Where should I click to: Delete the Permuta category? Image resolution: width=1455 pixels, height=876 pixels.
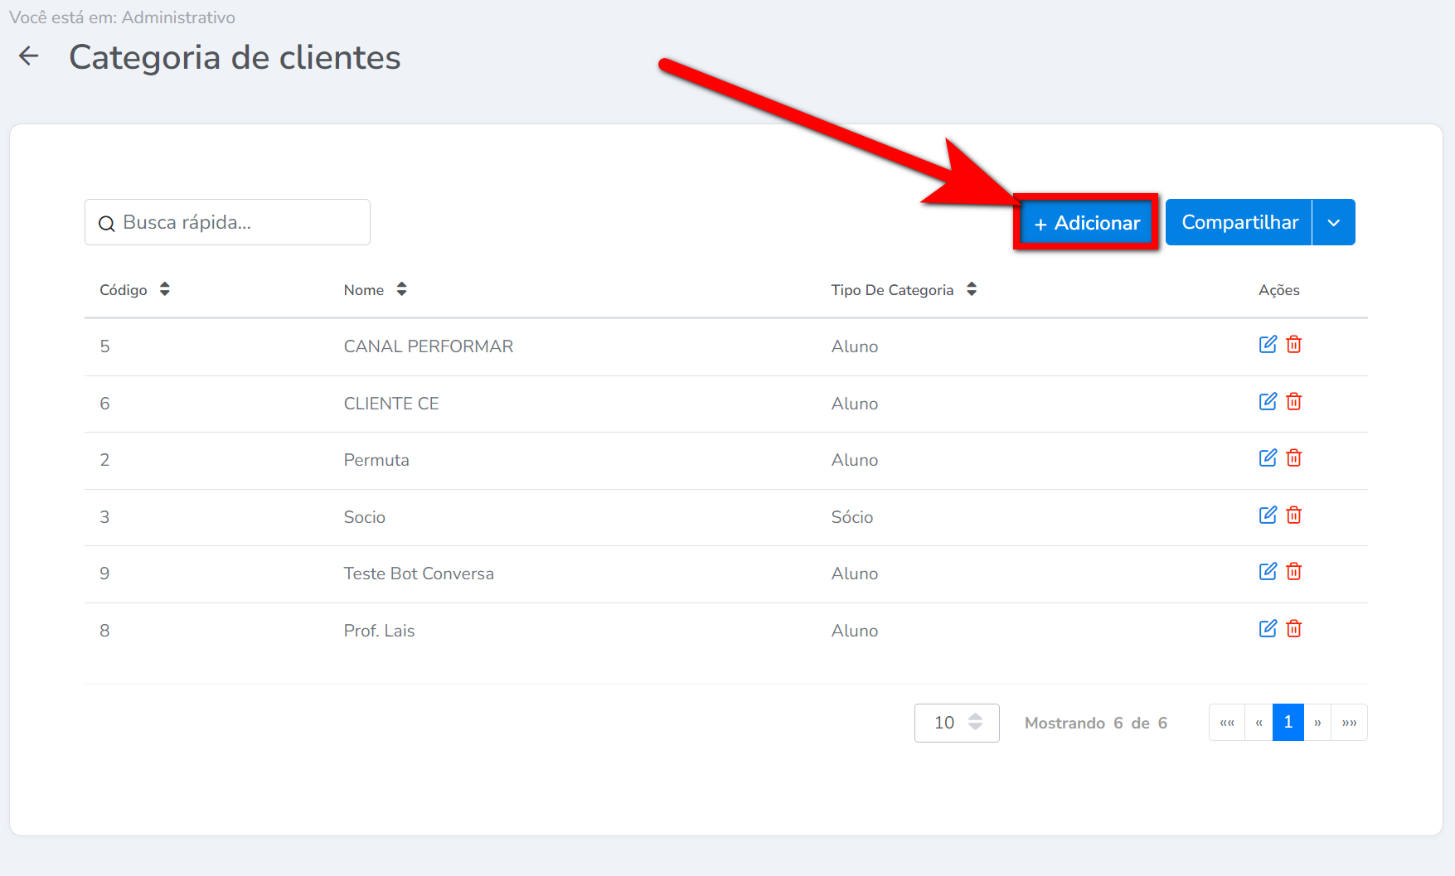(1293, 458)
